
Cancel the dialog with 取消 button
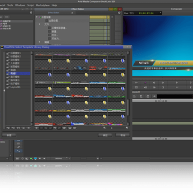(x=123, y=135)
